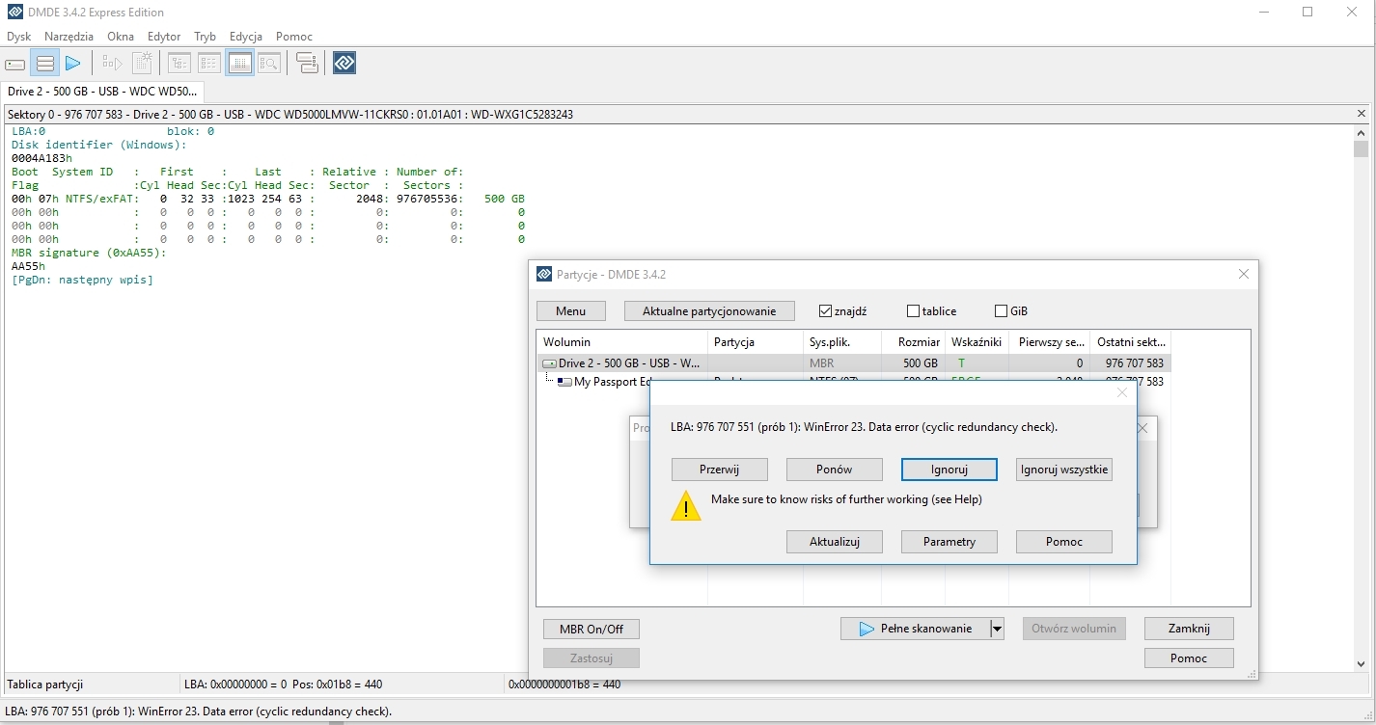
Task: Open the Dysk menu
Action: pyautogui.click(x=19, y=37)
